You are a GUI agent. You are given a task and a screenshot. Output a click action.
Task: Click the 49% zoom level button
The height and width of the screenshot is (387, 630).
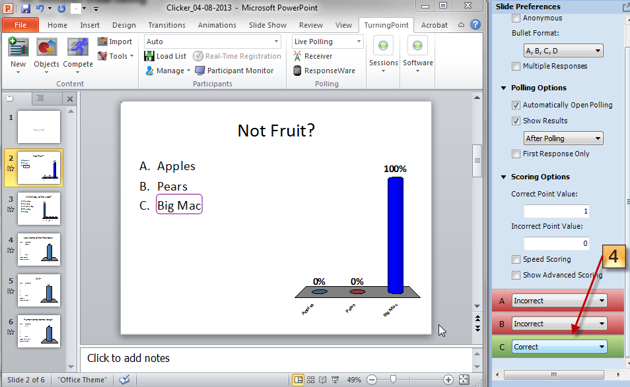click(x=353, y=380)
